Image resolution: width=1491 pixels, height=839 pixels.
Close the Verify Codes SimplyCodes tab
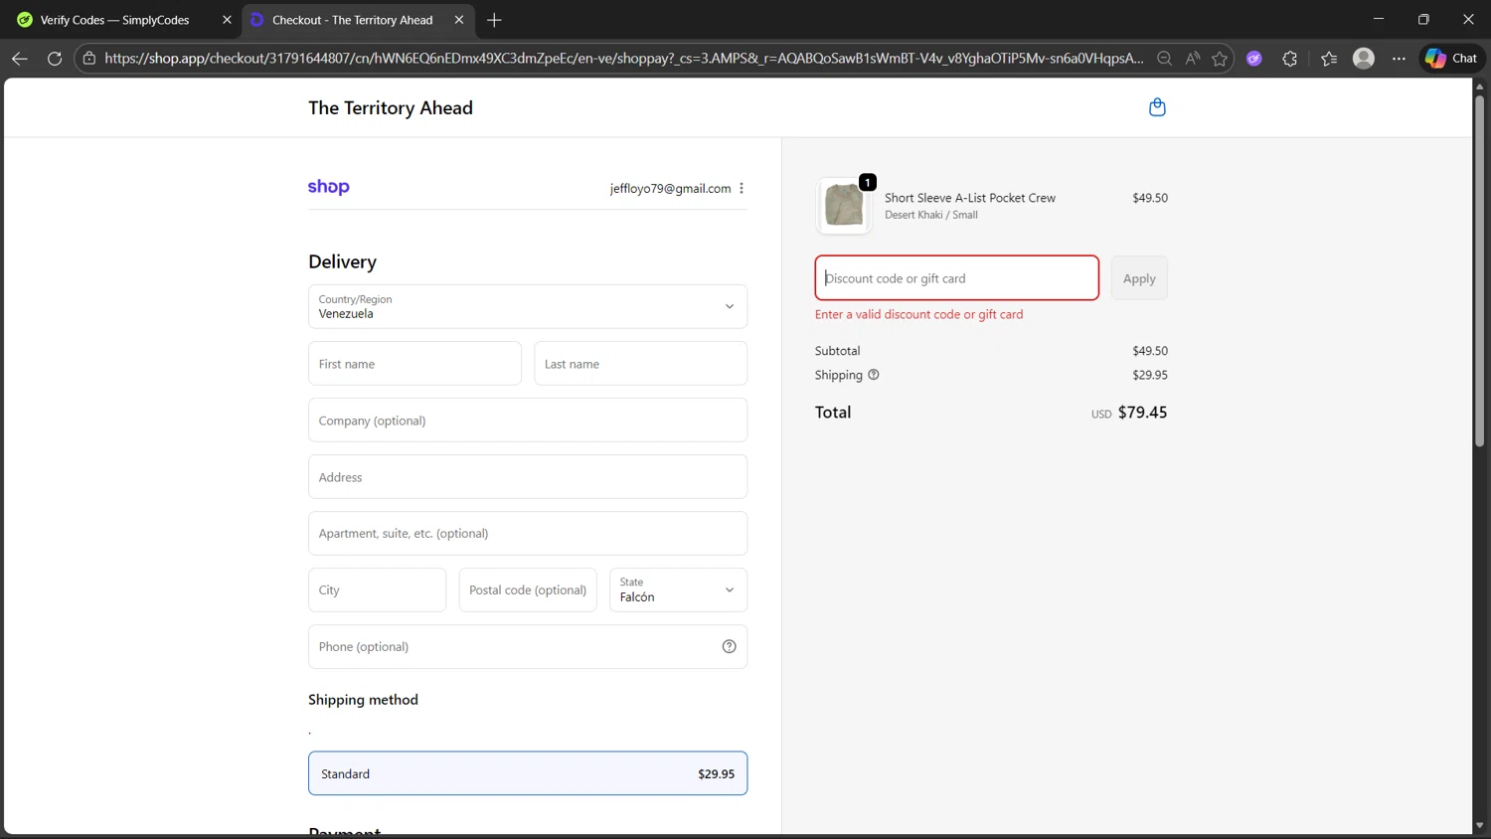(x=227, y=20)
